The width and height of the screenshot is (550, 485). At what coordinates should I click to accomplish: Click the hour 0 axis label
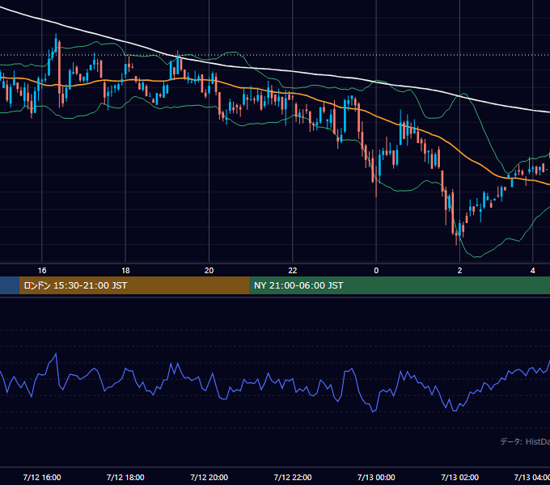pos(376,271)
